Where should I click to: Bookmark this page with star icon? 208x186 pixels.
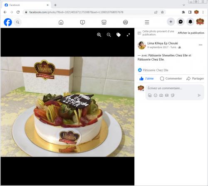(x=162, y=12)
